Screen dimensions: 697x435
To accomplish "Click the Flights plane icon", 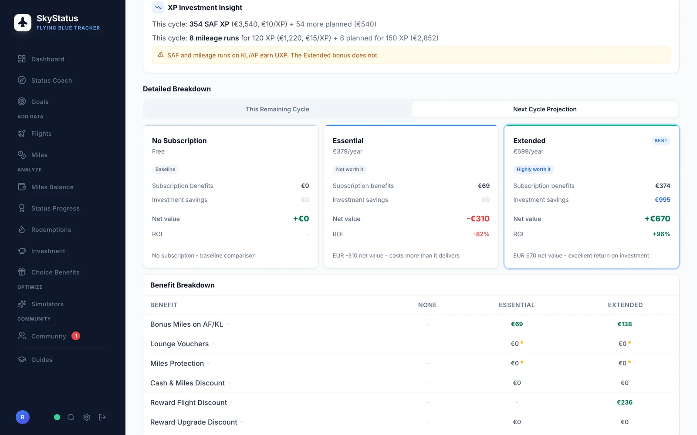I will pyautogui.click(x=22, y=134).
